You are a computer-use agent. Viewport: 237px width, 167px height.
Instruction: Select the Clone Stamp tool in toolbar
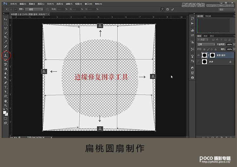[x=5, y=55]
